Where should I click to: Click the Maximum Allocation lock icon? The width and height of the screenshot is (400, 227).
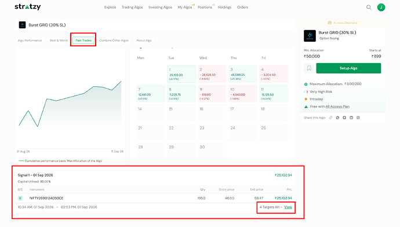(x=306, y=84)
